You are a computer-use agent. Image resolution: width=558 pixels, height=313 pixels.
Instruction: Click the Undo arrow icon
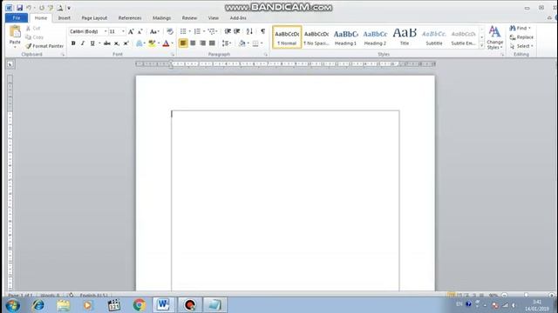(x=29, y=8)
